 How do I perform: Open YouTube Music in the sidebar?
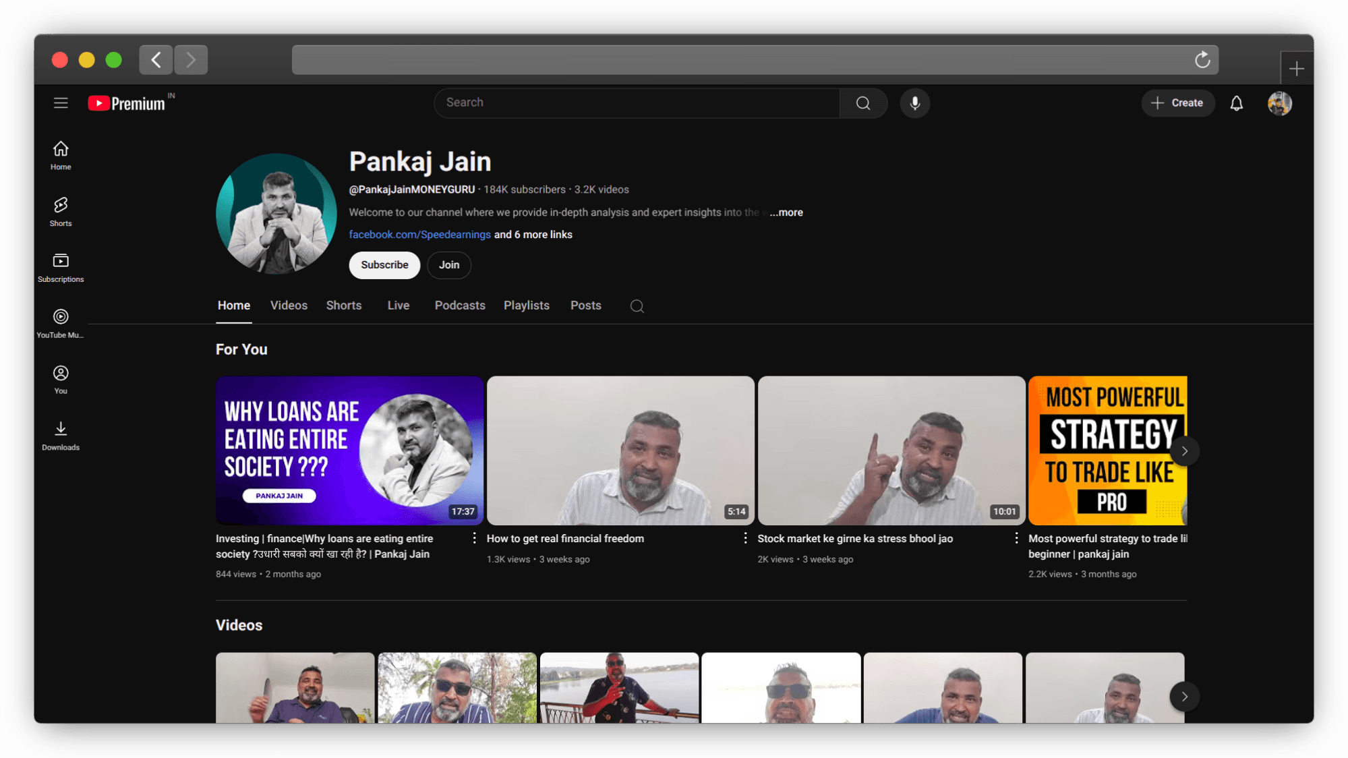[x=61, y=324]
